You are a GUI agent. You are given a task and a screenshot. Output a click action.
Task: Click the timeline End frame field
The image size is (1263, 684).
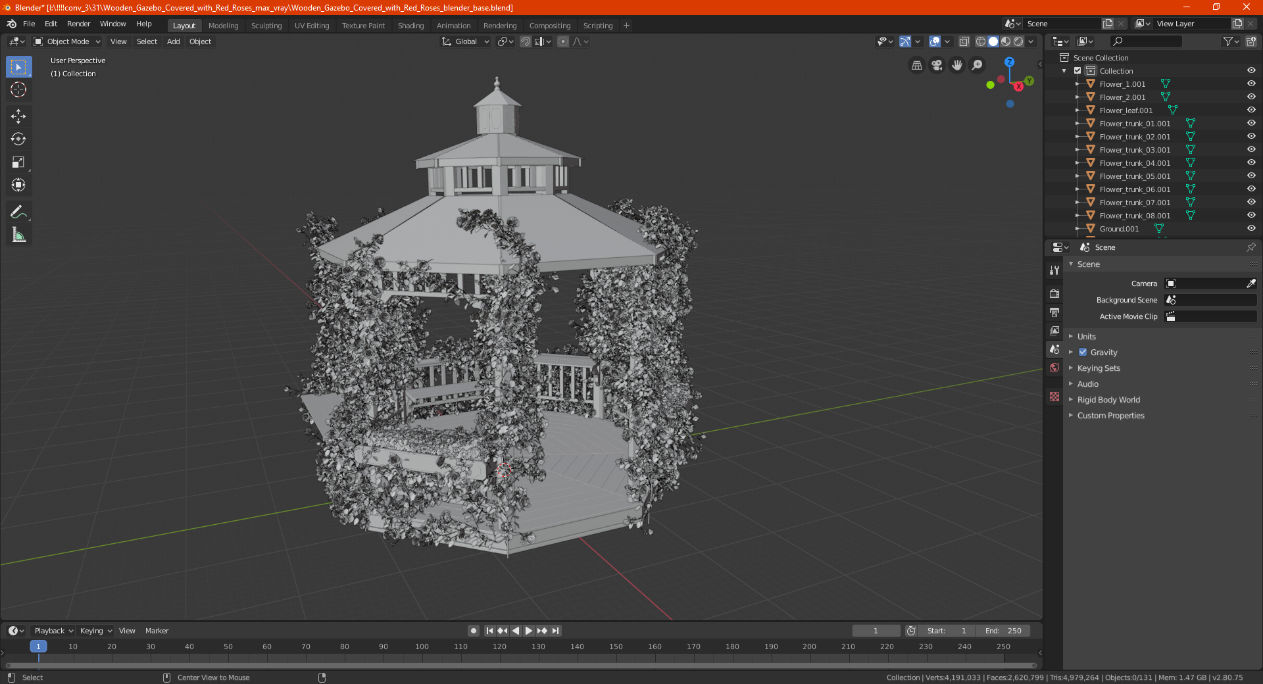pyautogui.click(x=1003, y=631)
